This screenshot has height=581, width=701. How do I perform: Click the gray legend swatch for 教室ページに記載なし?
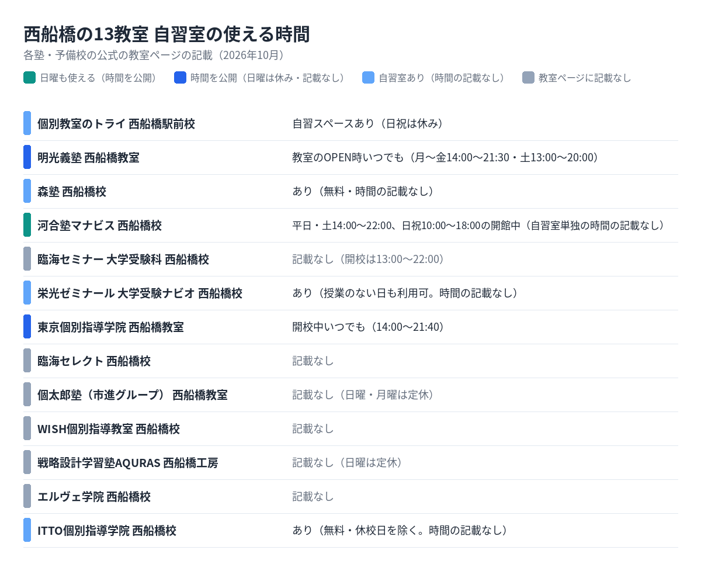528,78
